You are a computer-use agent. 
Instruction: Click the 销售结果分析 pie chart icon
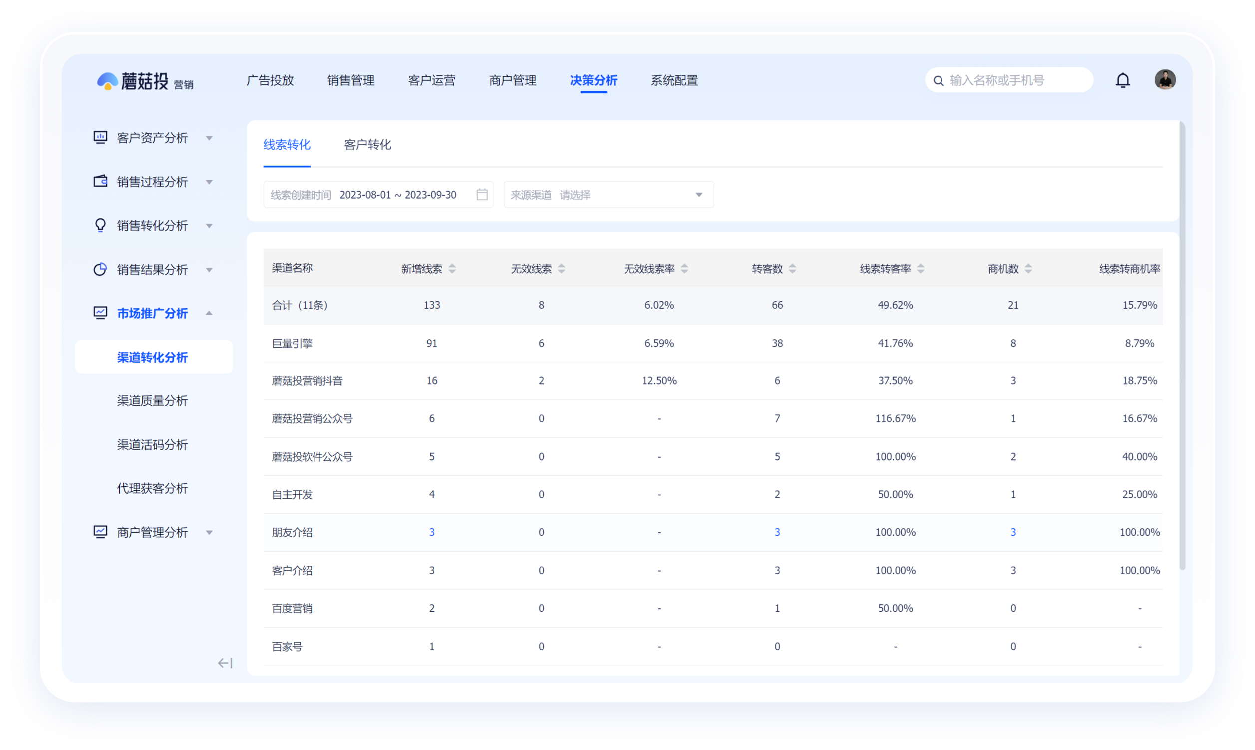[100, 269]
